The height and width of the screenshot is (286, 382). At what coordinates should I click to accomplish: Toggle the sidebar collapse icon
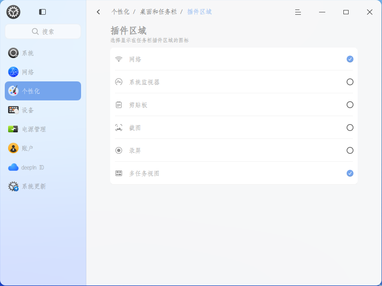click(x=42, y=12)
